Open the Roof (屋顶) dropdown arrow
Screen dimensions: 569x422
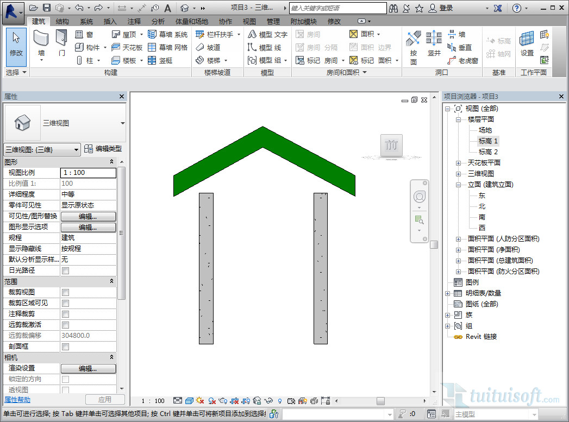click(x=140, y=34)
